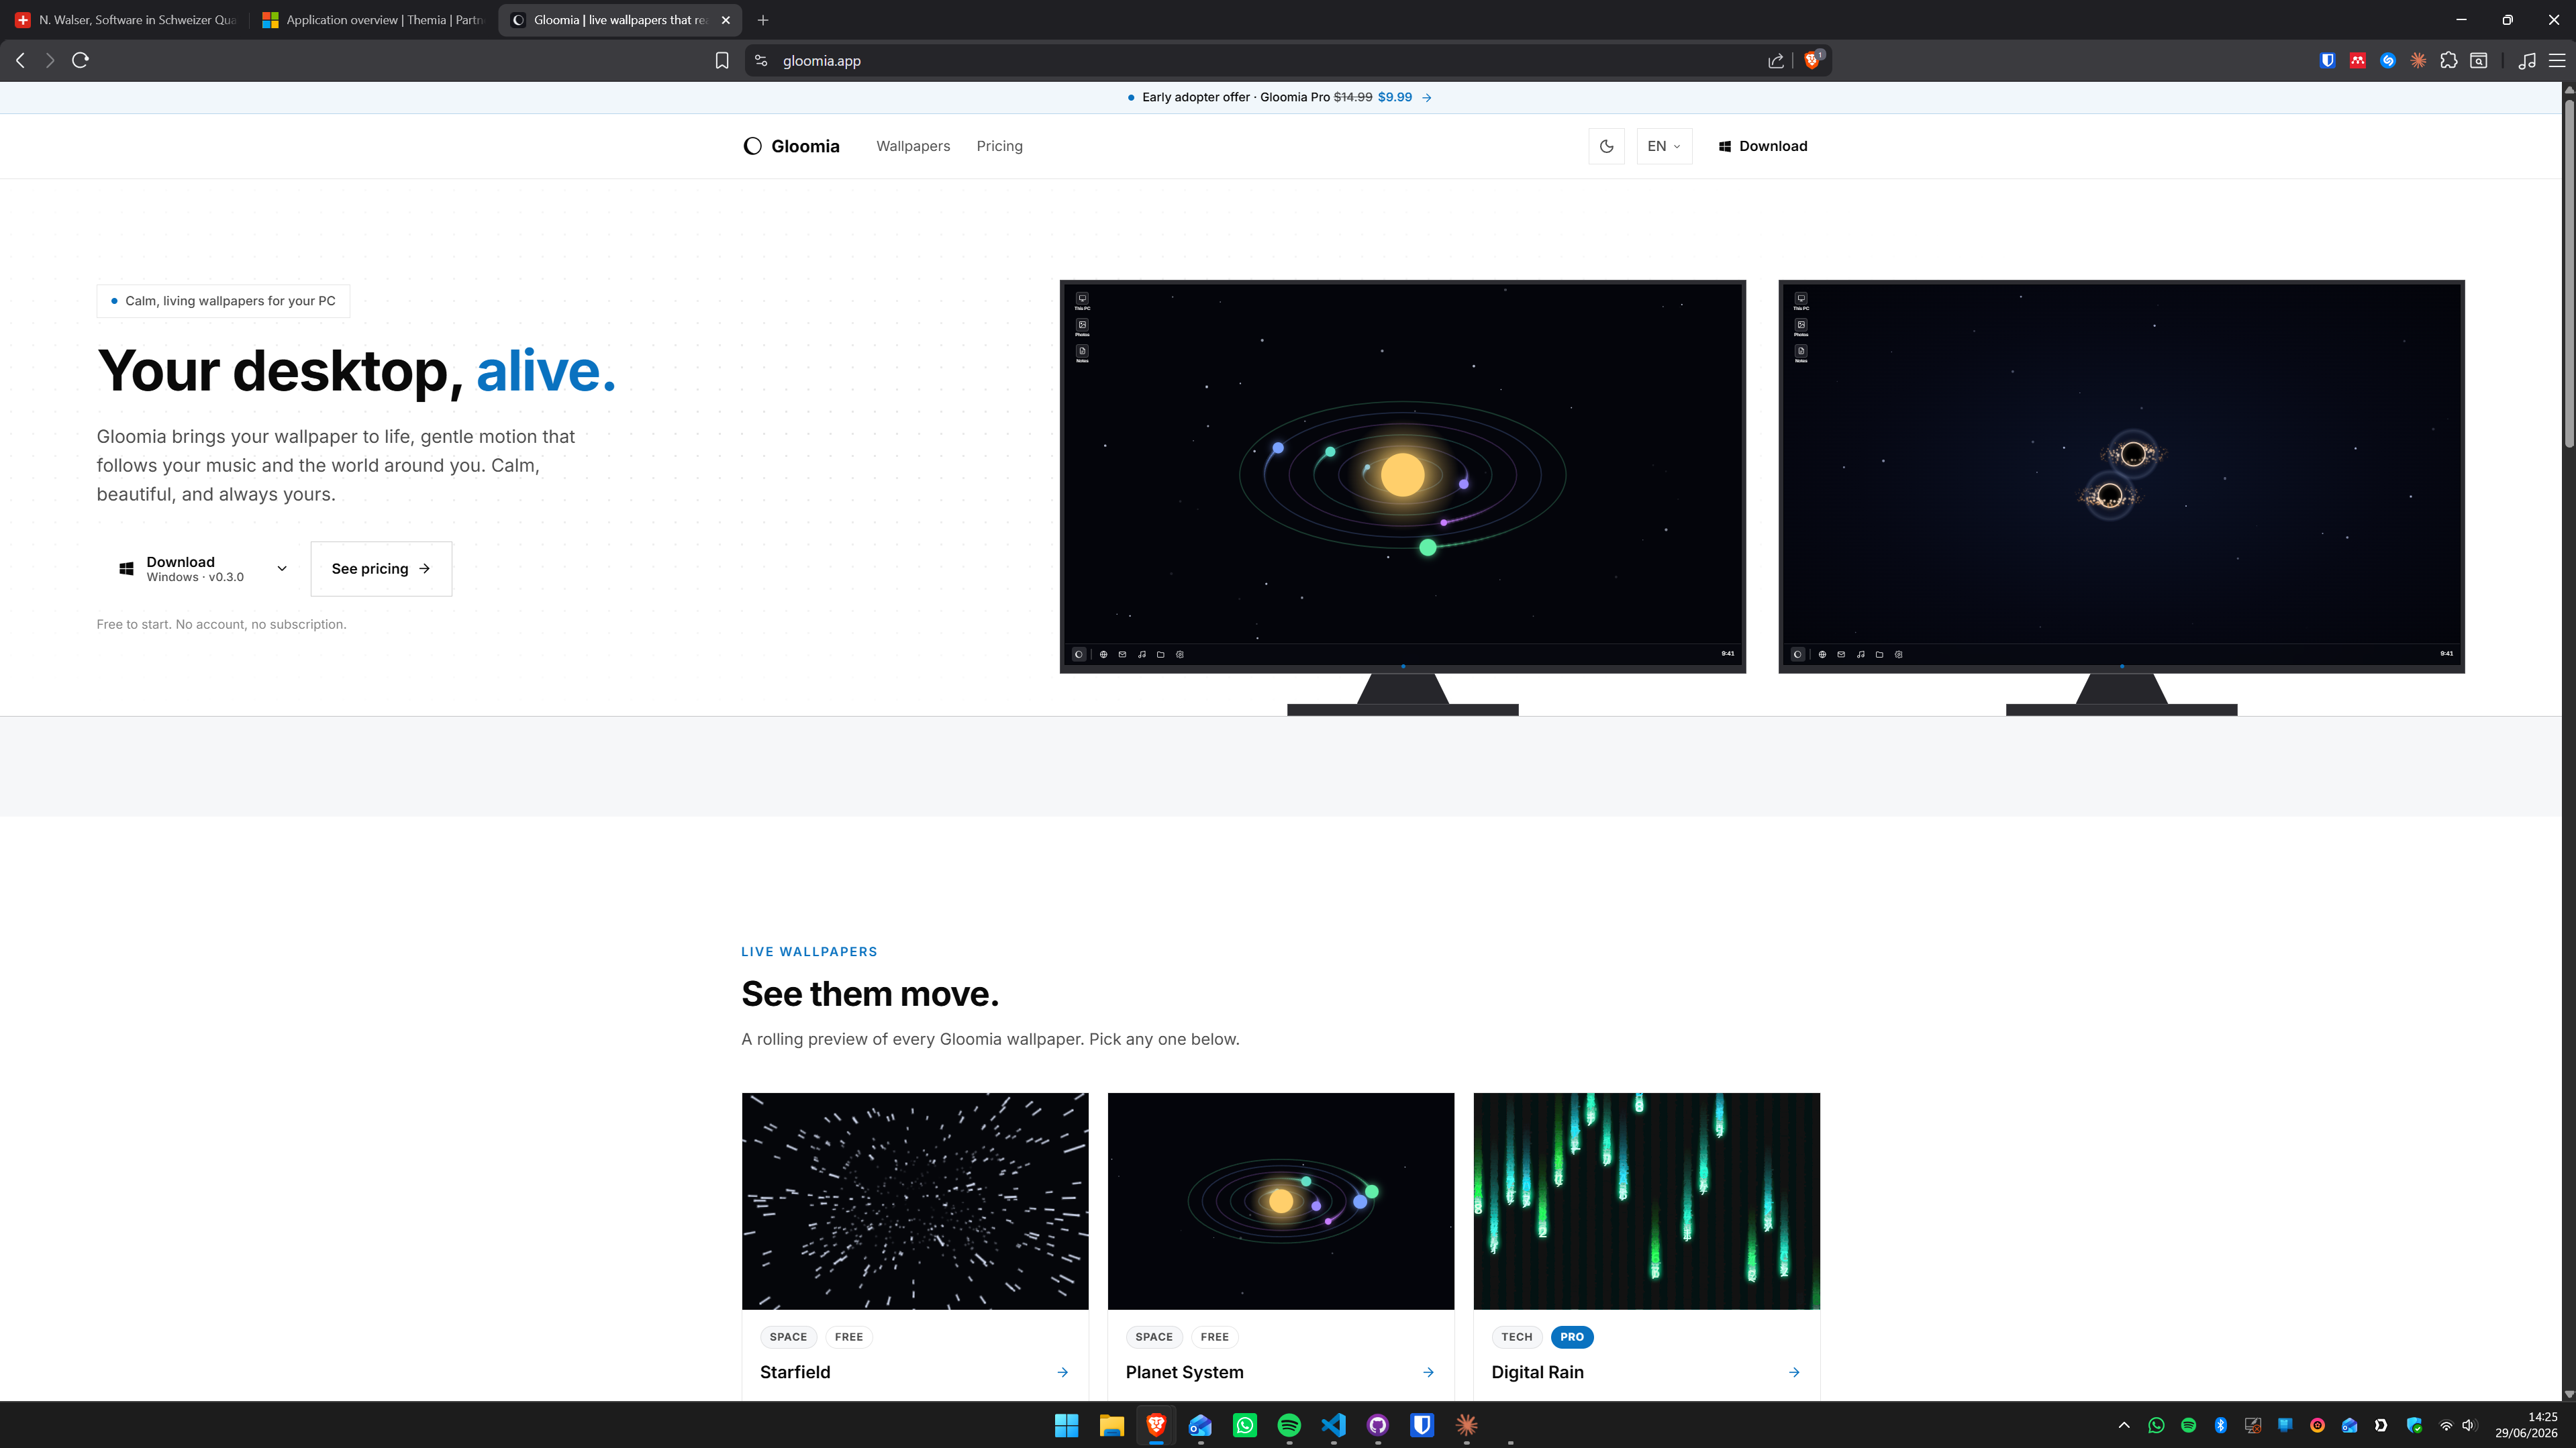Screen dimensions: 2576x1448
Task: Open the site information icon in address bar
Action: coord(761,61)
